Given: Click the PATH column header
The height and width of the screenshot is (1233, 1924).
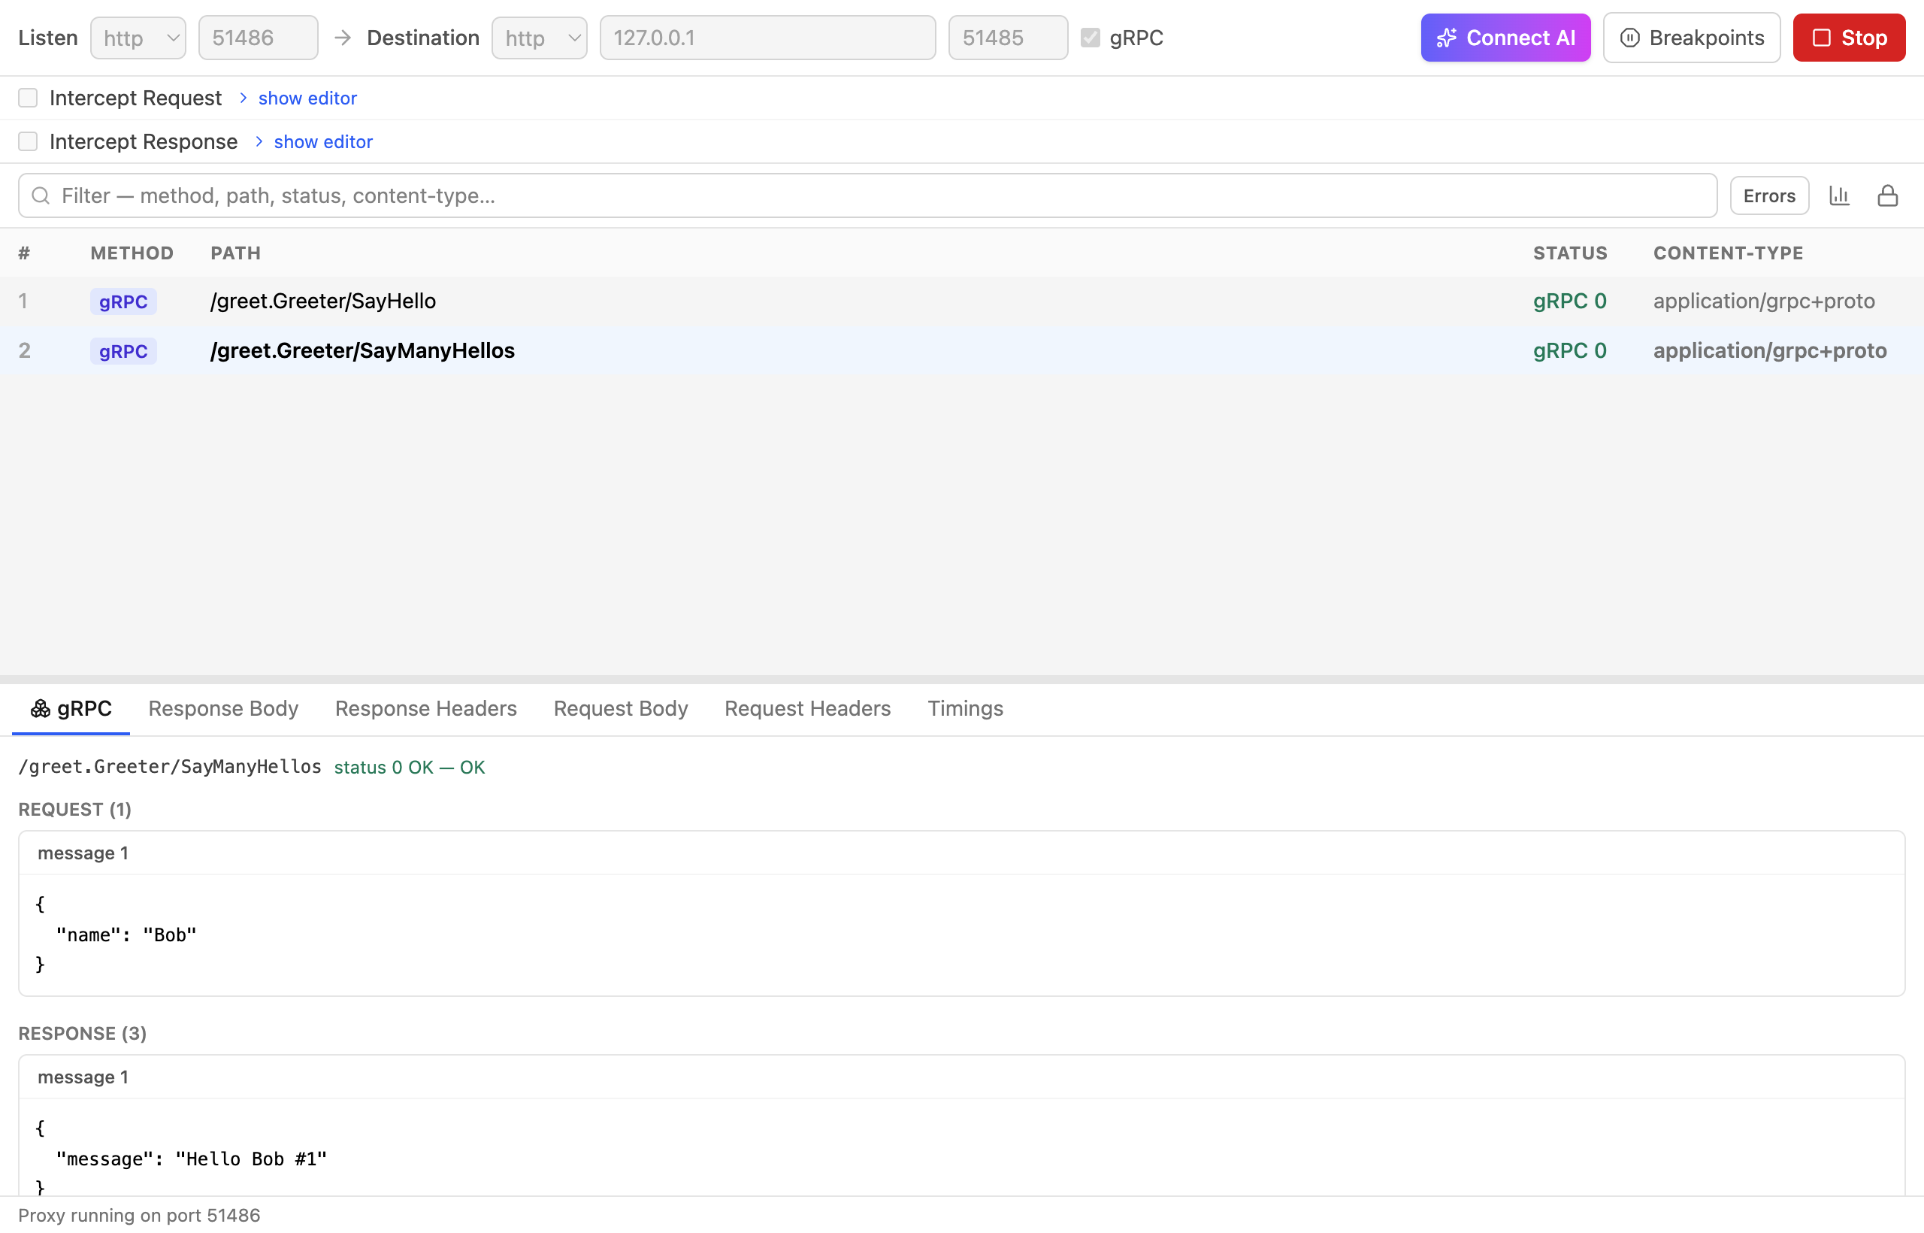Looking at the screenshot, I should [x=235, y=253].
